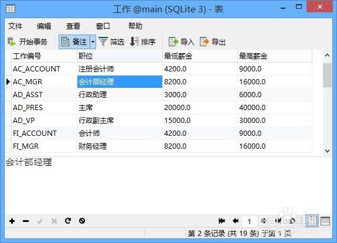Click the 15000.0 minimum salary cell
This screenshot has height=243, width=337.
coord(200,121)
